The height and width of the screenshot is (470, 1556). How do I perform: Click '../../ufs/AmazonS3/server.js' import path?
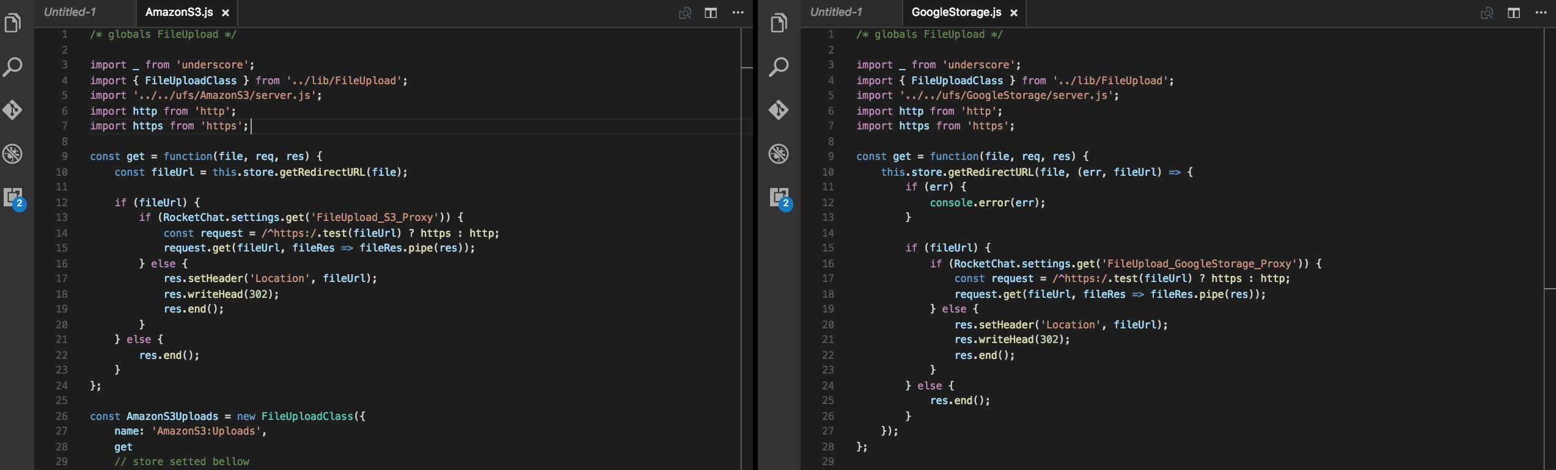coord(224,95)
